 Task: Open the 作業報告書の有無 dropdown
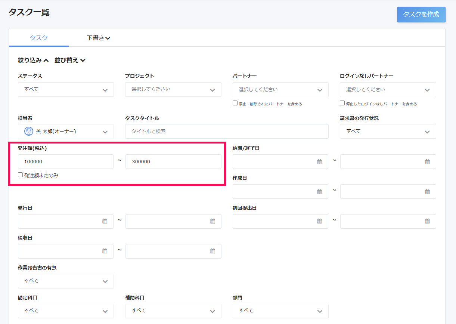(66, 281)
